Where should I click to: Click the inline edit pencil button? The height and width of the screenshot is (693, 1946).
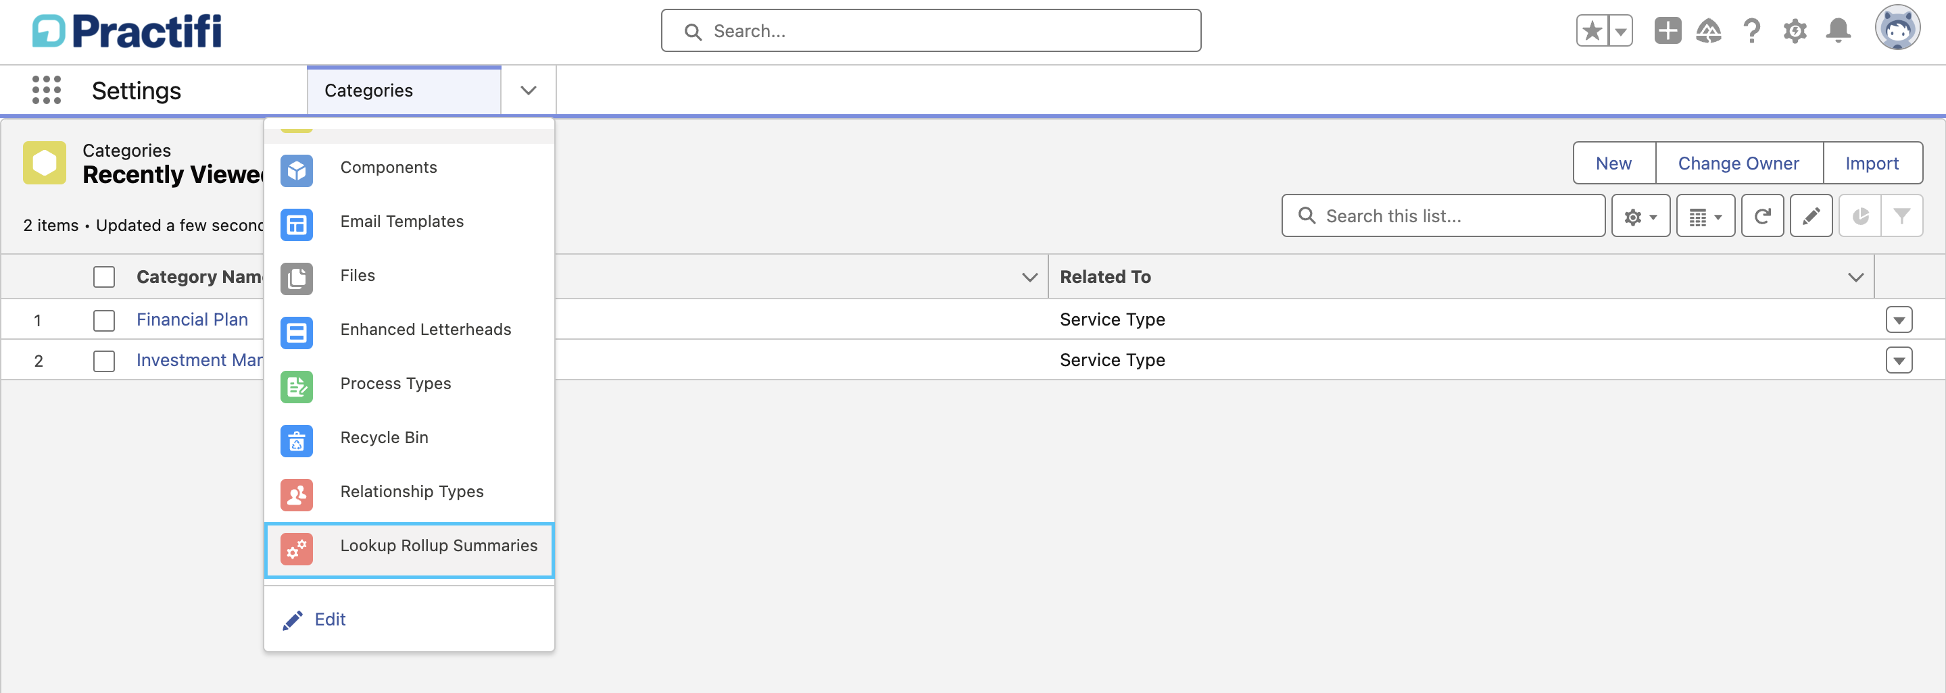[1810, 216]
